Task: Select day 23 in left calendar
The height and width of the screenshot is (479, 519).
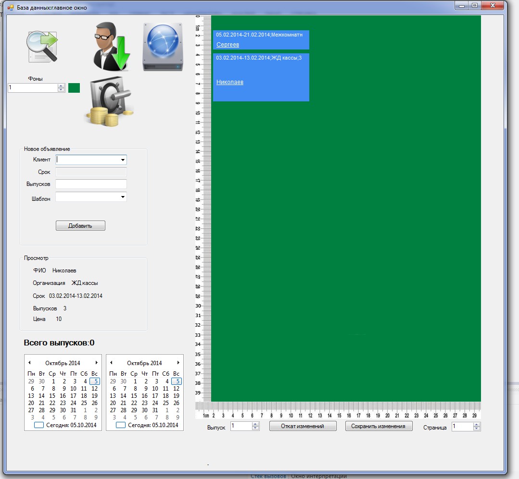Action: (x=63, y=403)
